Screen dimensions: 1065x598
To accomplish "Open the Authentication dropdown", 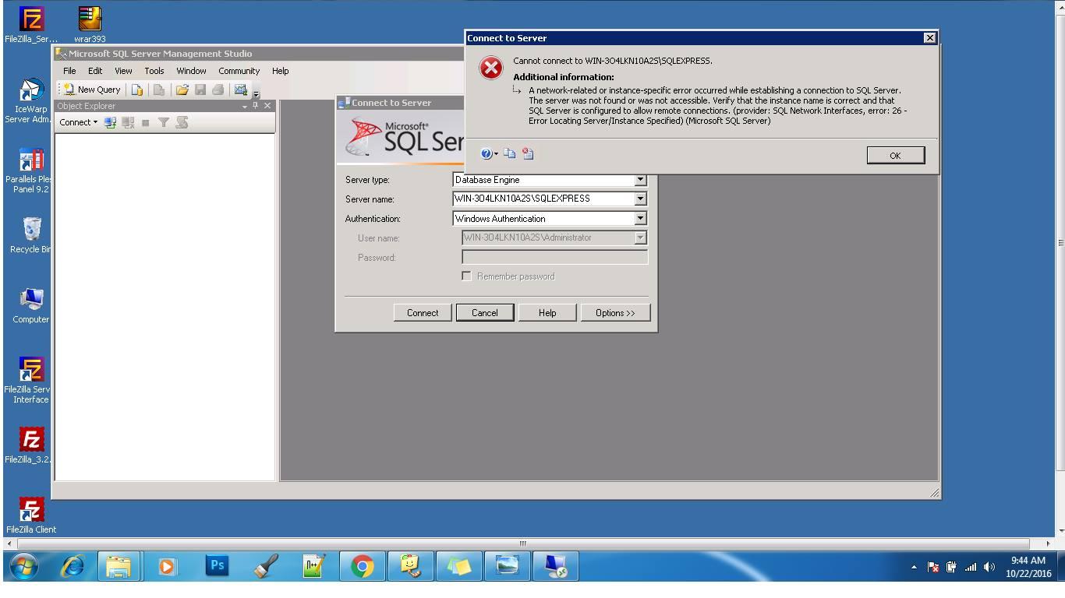I will (x=641, y=219).
